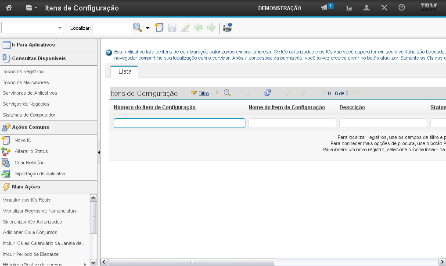
Task: Click the Home icon in header
Action: click(x=8, y=8)
